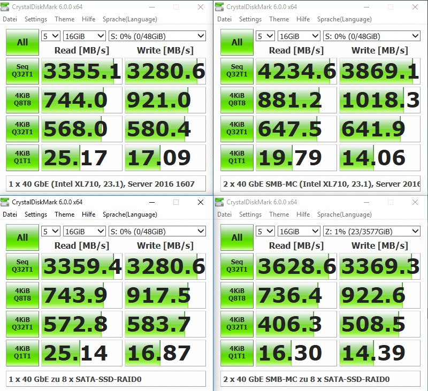Image resolution: width=428 pixels, height=391 pixels.
Task: Start Seq Q32T1 test beside 3628.6 result
Action: click(237, 266)
